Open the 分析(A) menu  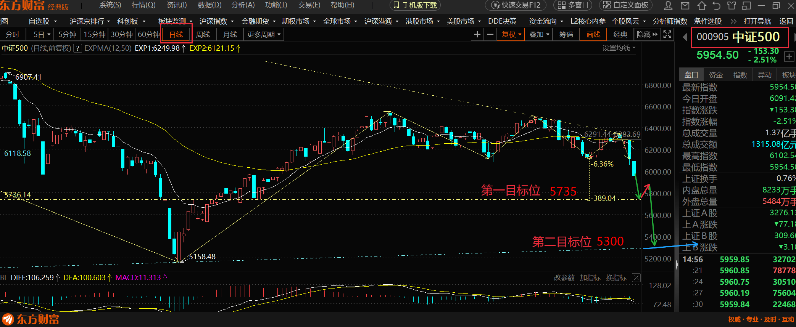243,5
